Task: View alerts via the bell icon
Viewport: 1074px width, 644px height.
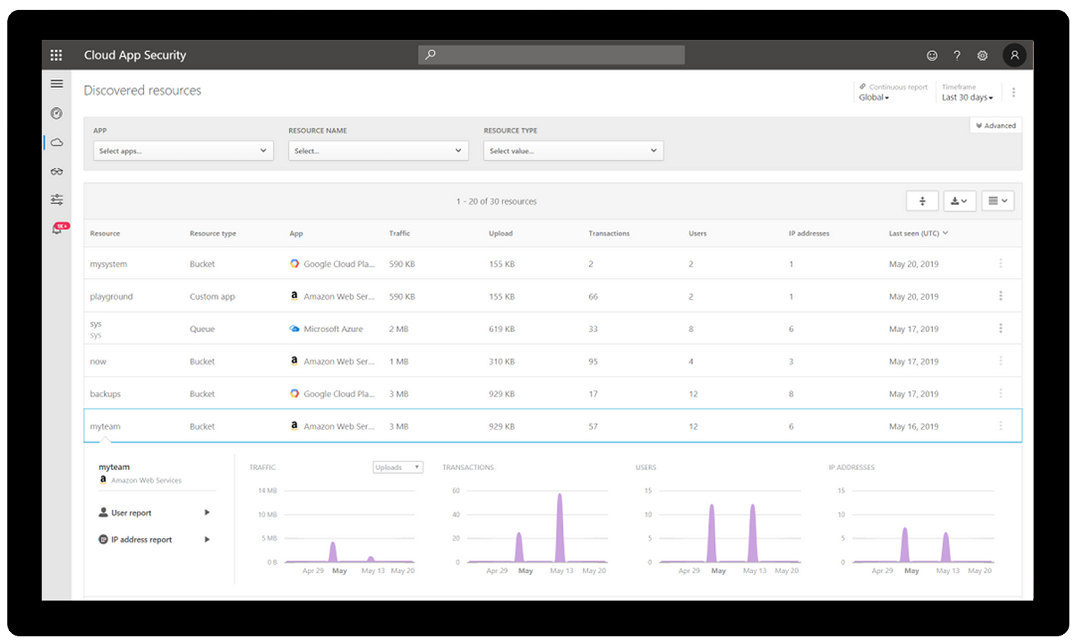Action: (x=56, y=228)
